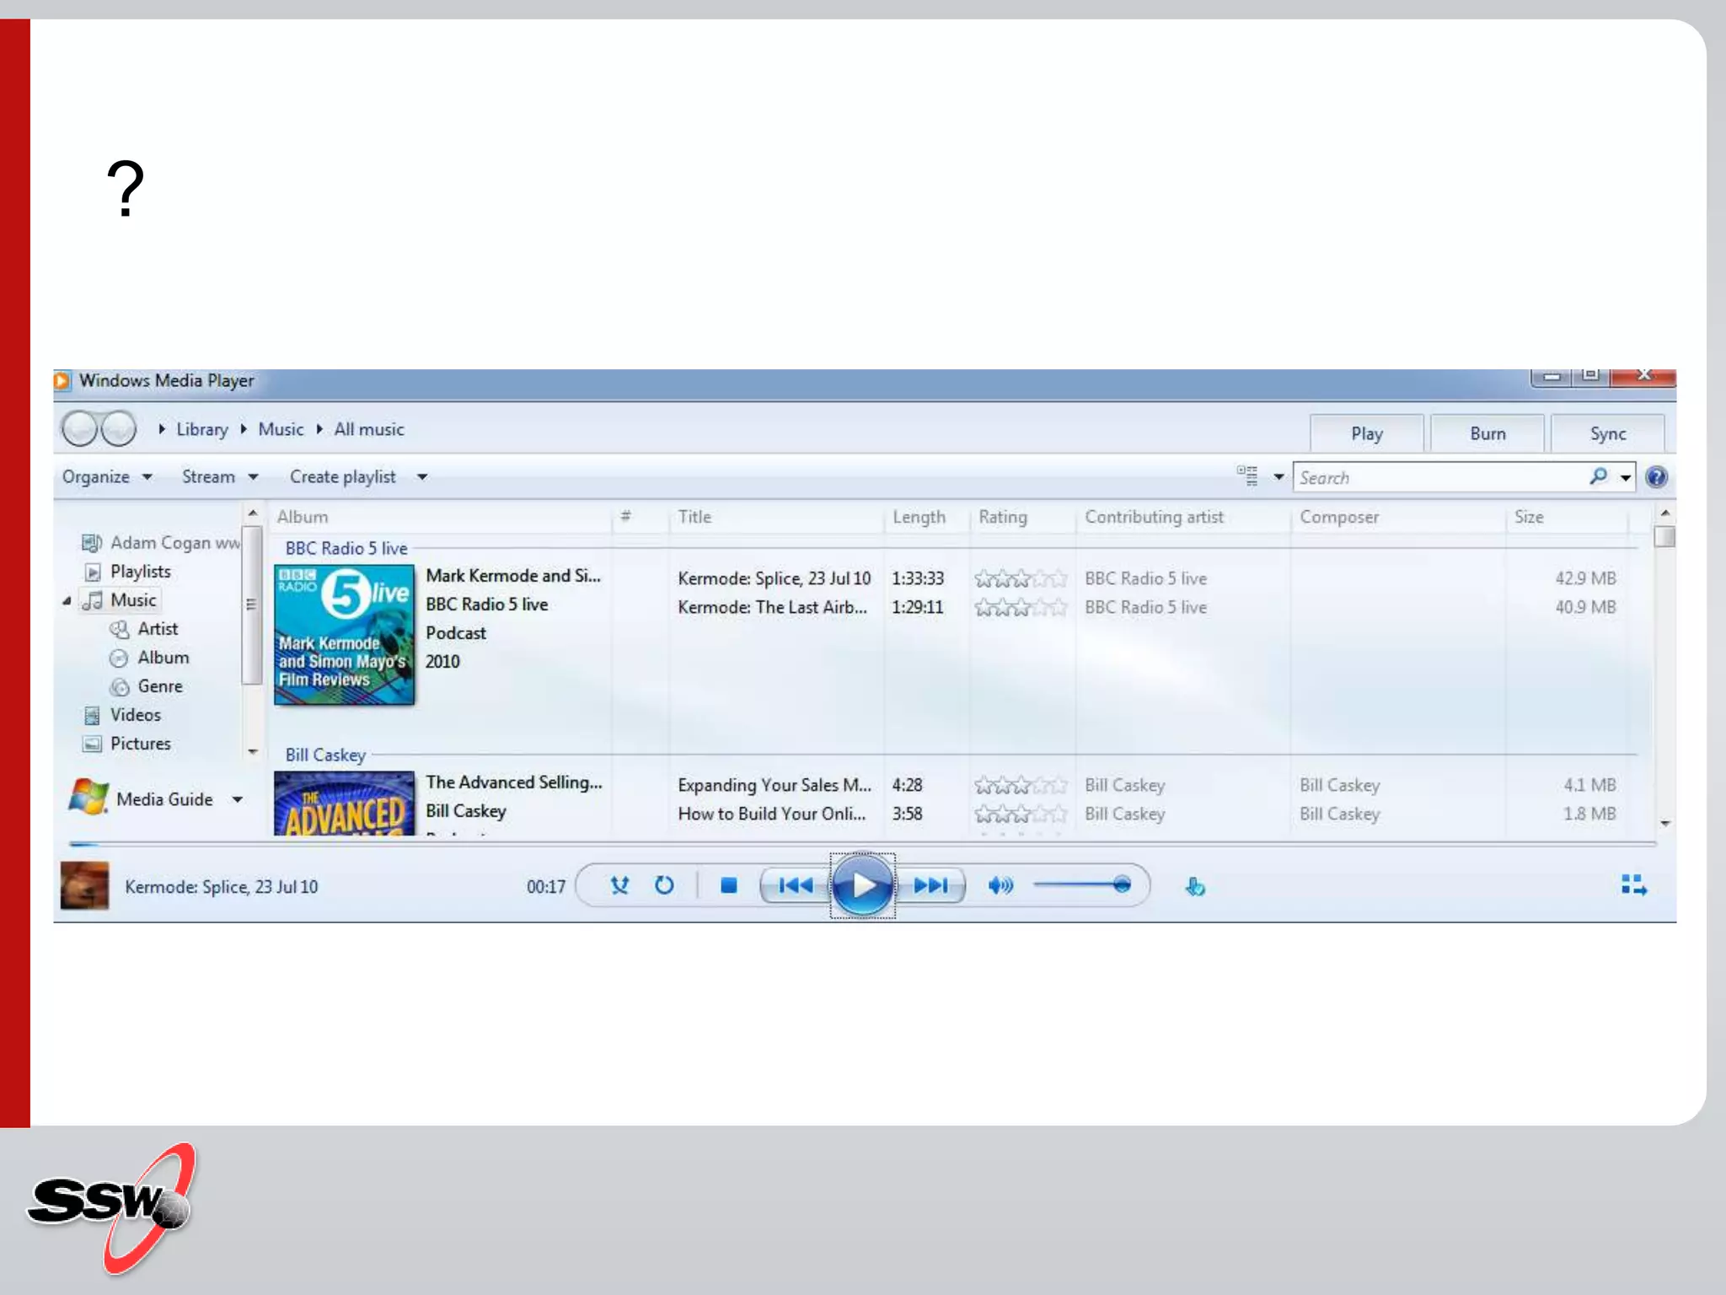Click the rip/download hand icon
Image resolution: width=1726 pixels, height=1295 pixels.
click(x=1195, y=886)
